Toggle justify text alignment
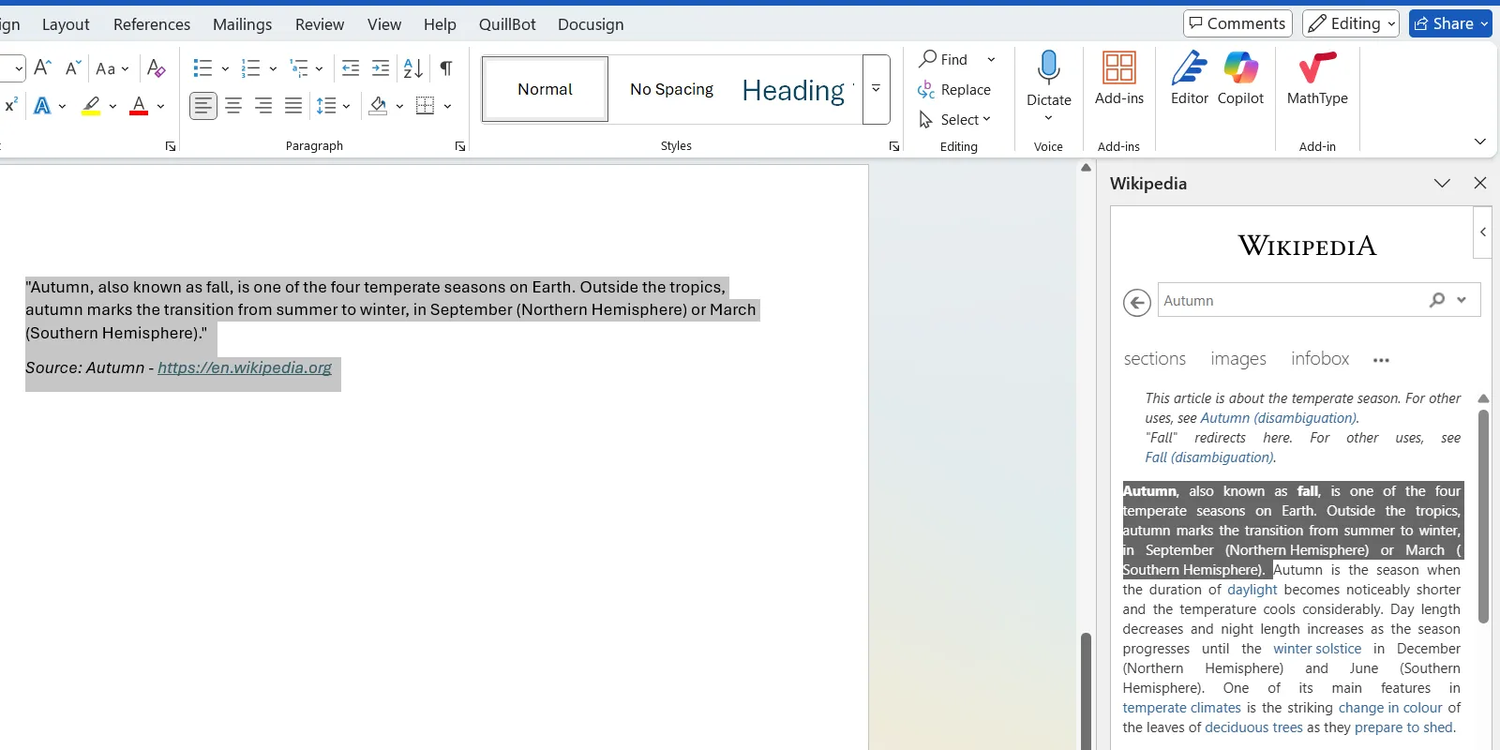This screenshot has height=750, width=1500. 293,106
